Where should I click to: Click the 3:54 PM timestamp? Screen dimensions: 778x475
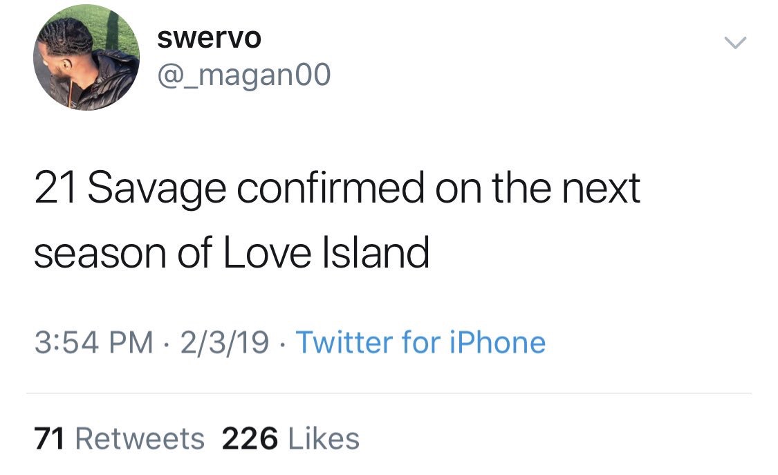[93, 342]
